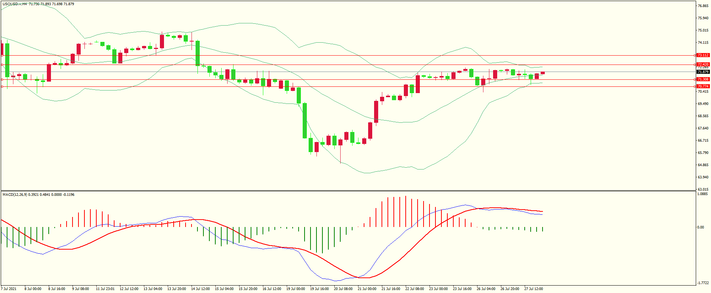Screen dimensions: 711x293
Task: Click the current price 71.879 black label
Action: coord(703,72)
